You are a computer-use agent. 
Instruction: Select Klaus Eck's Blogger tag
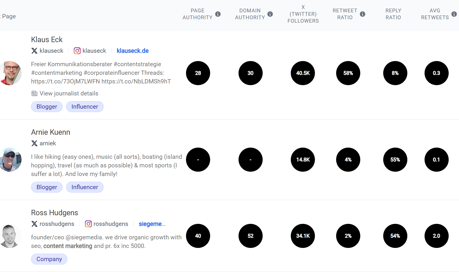(x=47, y=106)
